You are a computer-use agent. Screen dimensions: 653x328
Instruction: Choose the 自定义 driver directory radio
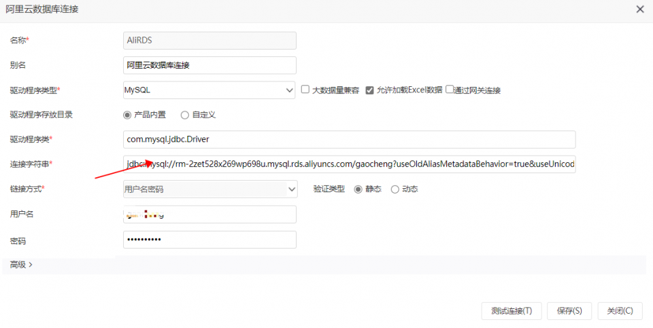[185, 115]
